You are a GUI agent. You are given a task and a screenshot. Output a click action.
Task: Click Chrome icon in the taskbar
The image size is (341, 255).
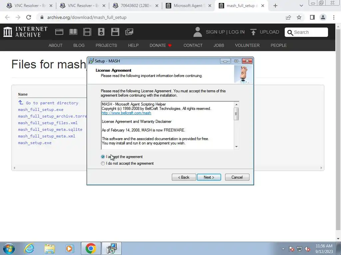tap(91, 248)
